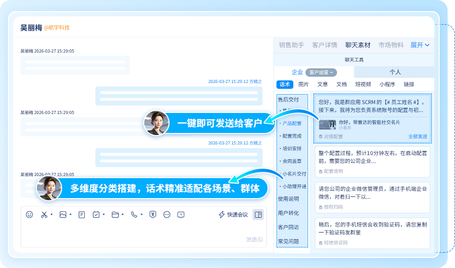The image size is (455, 268).
Task: Toggle the side panel layout icon
Action: tap(258, 214)
